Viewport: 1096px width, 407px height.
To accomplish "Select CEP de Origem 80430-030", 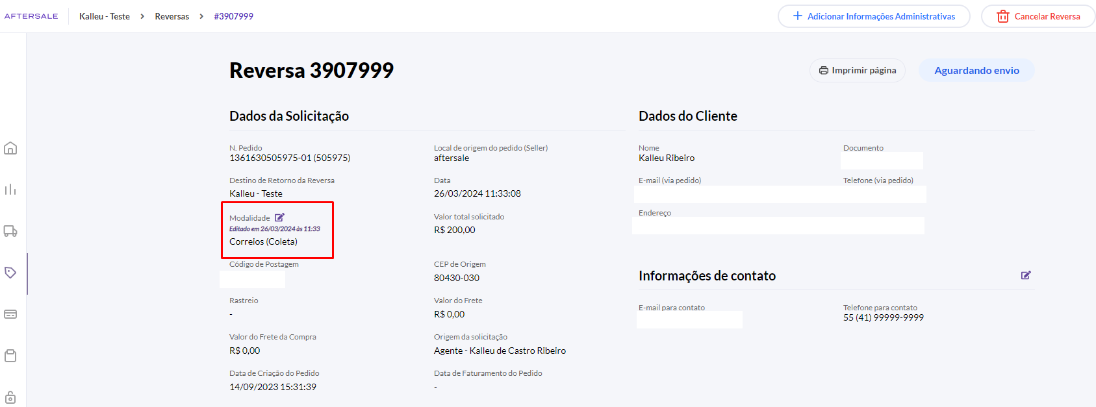I will 457,278.
